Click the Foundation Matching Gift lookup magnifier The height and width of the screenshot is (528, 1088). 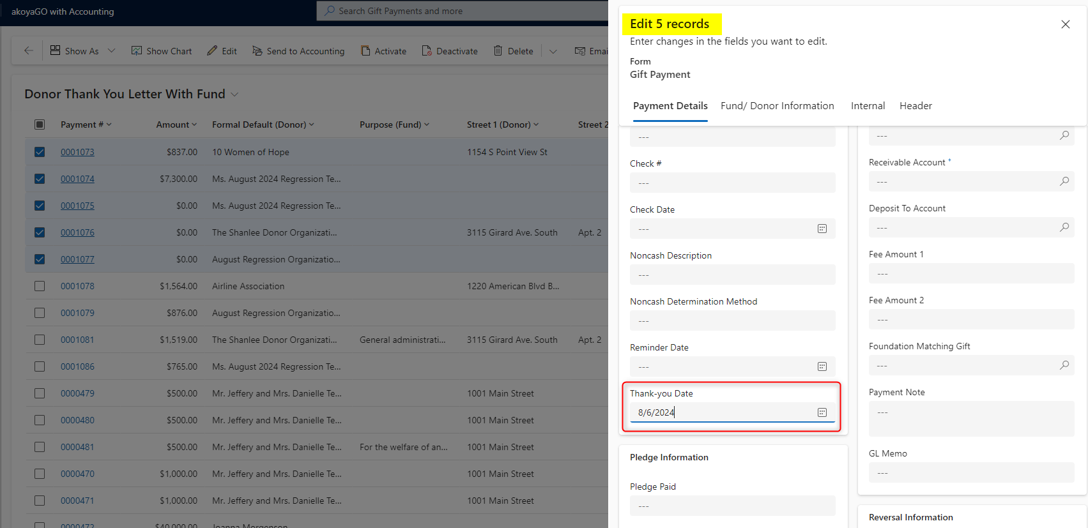[x=1064, y=365]
